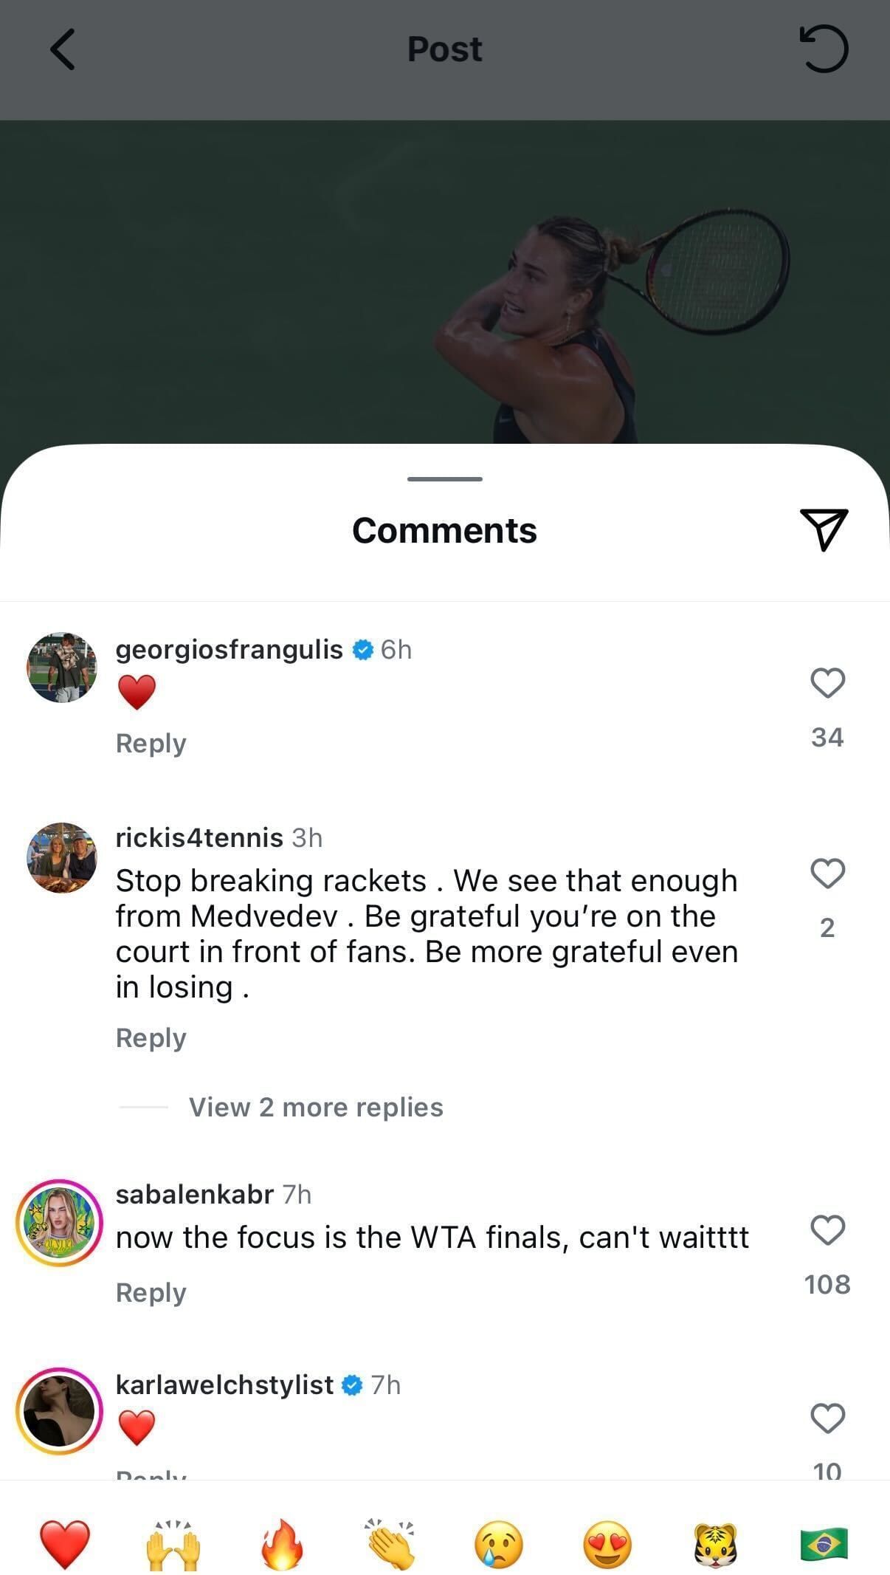
Task: Like georgiosfrangulis's comment
Action: point(827,683)
